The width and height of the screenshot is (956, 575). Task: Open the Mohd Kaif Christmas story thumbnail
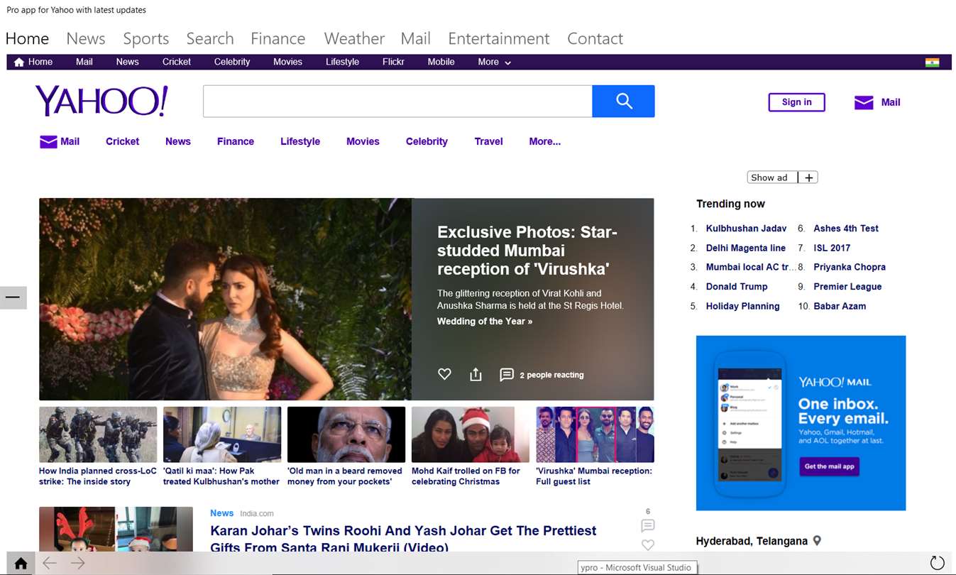471,434
